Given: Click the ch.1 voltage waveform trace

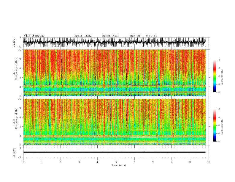Looking at the screenshot, I should coord(115,42).
